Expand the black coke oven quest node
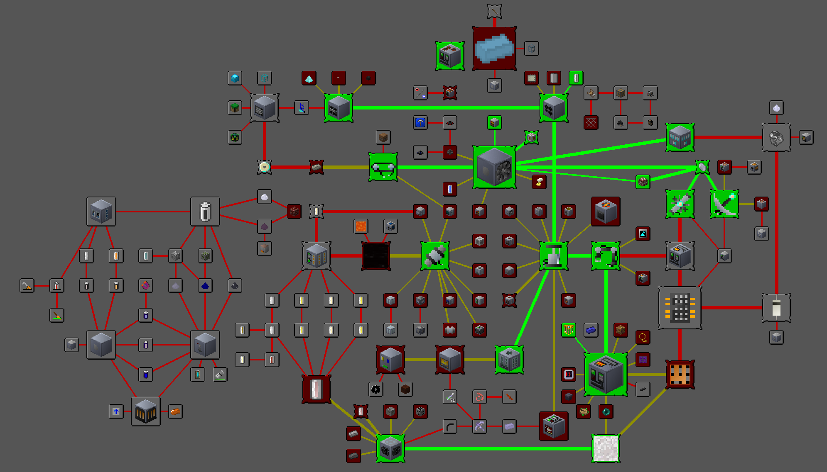The image size is (827, 472). pos(376,256)
